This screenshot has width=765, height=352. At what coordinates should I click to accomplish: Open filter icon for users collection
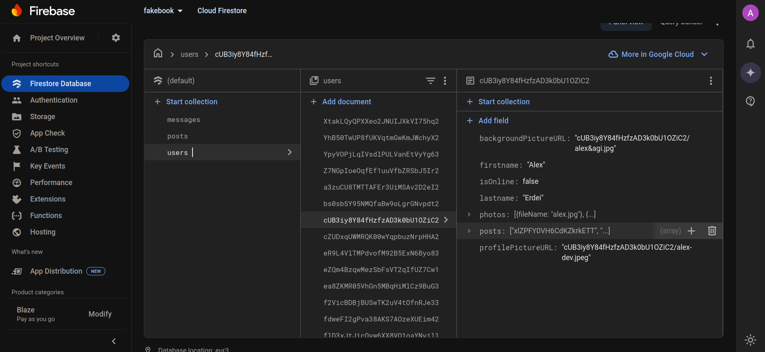click(x=430, y=81)
